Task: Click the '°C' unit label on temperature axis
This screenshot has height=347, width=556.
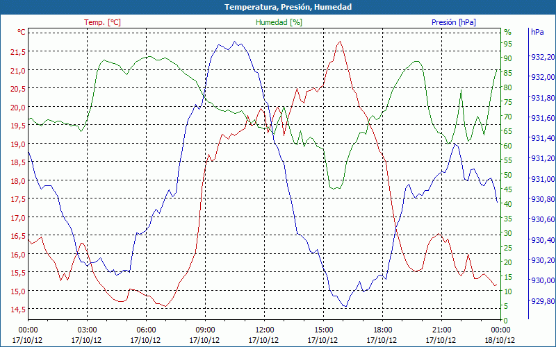Action: click(x=22, y=32)
